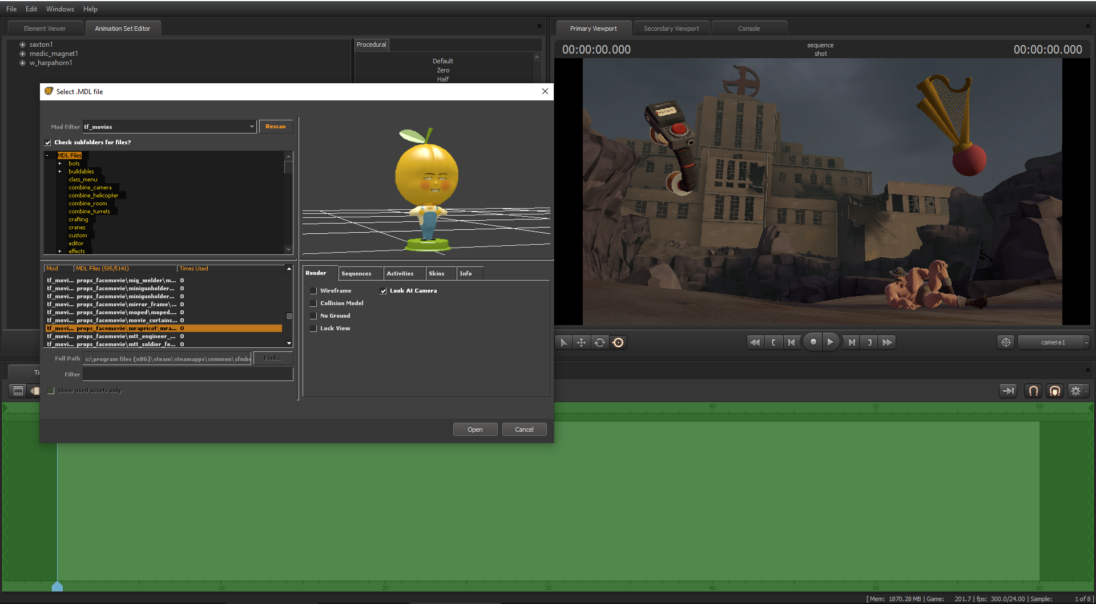Expand the effects folder
1096x604 pixels.
pos(59,252)
